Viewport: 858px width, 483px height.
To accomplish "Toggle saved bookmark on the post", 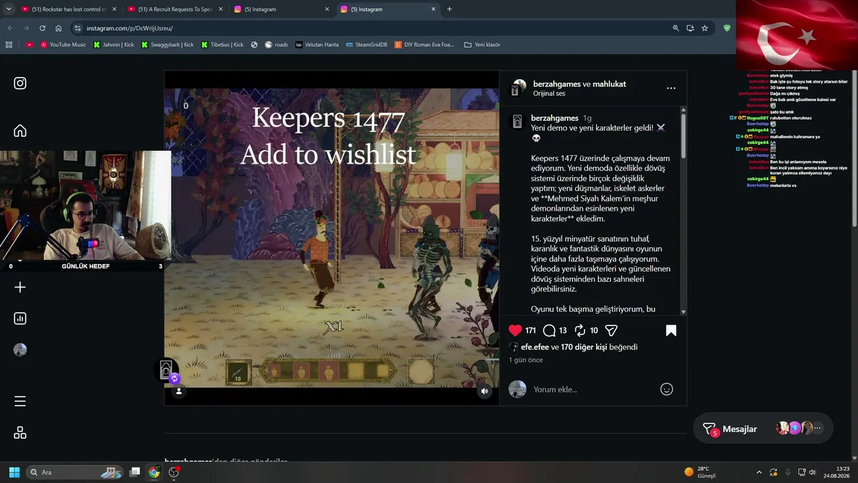I will pyautogui.click(x=671, y=330).
